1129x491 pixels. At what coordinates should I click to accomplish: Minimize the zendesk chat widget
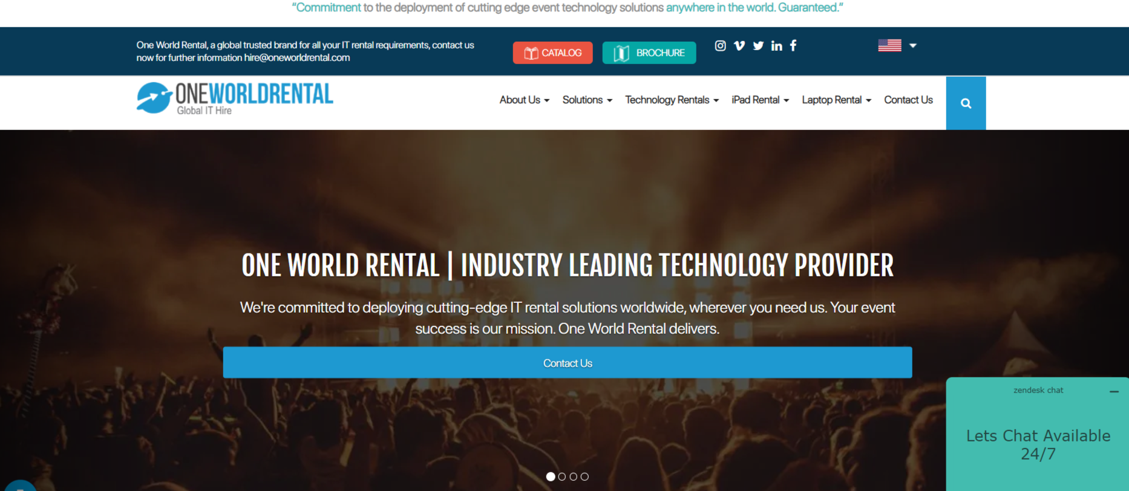[1114, 392]
